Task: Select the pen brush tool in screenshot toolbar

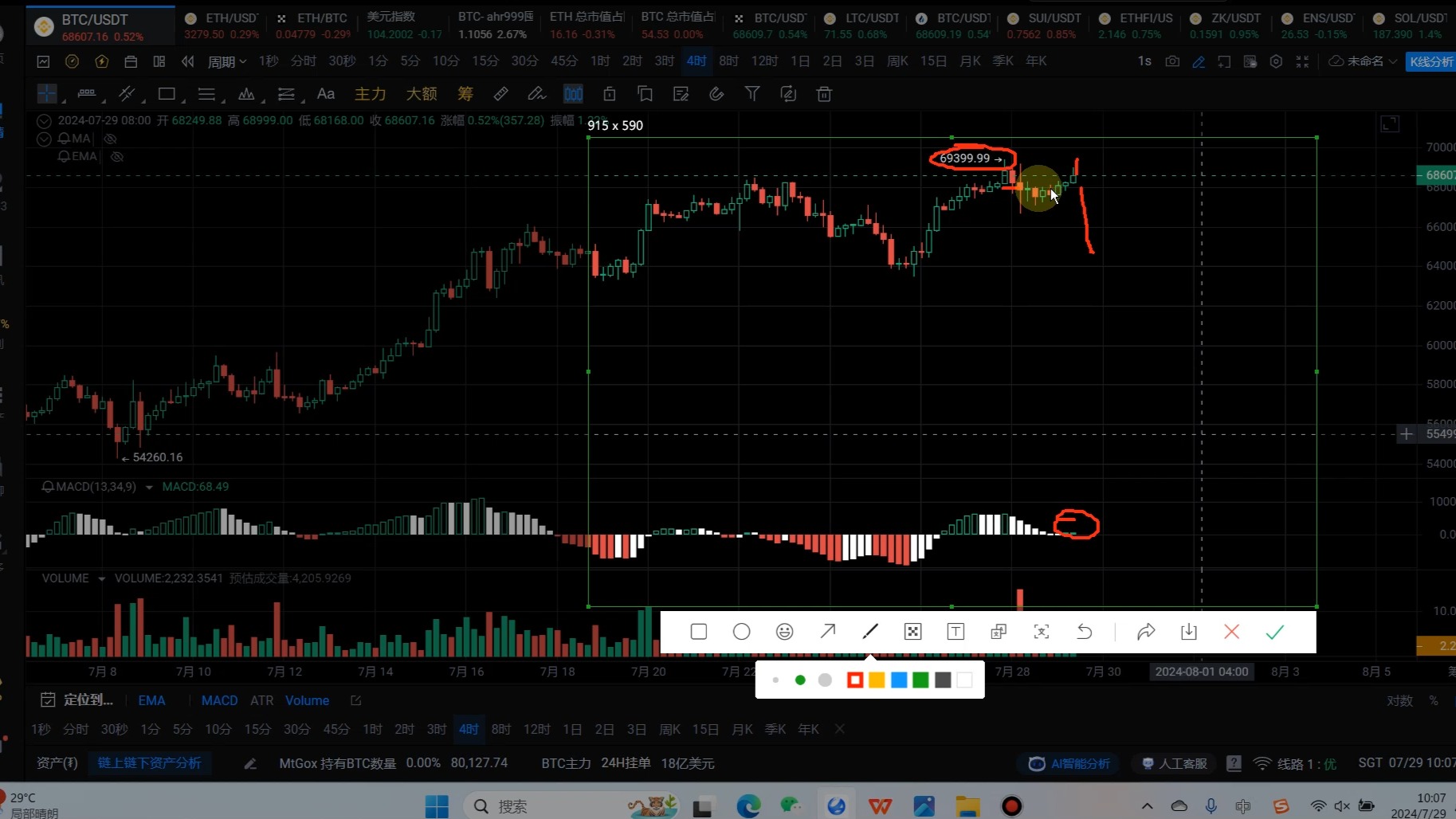Action: [x=870, y=632]
